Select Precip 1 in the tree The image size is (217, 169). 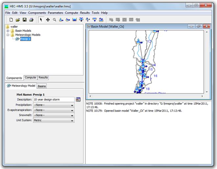[25, 39]
